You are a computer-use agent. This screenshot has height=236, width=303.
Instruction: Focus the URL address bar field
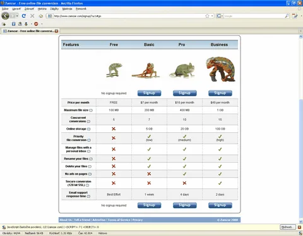129,16
